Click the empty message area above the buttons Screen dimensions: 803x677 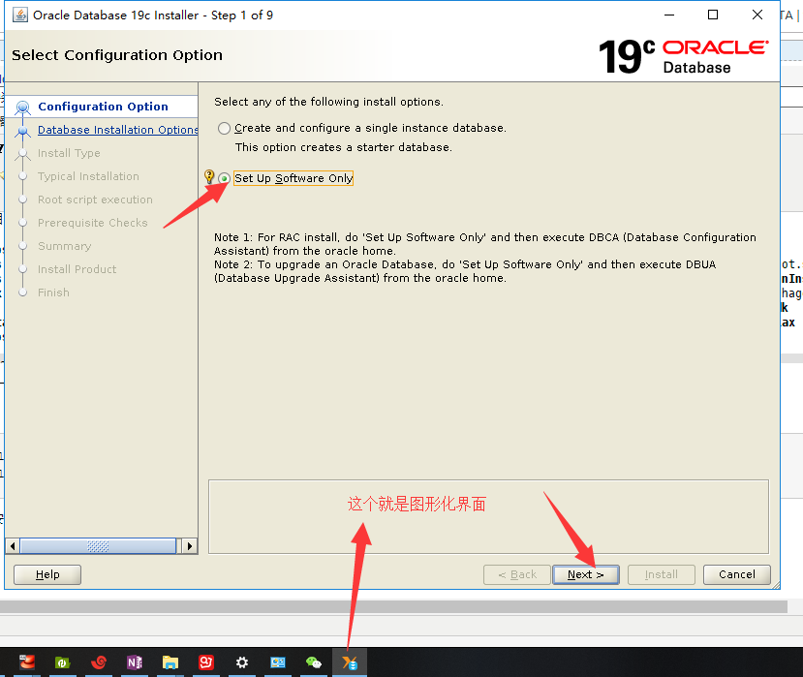click(488, 517)
